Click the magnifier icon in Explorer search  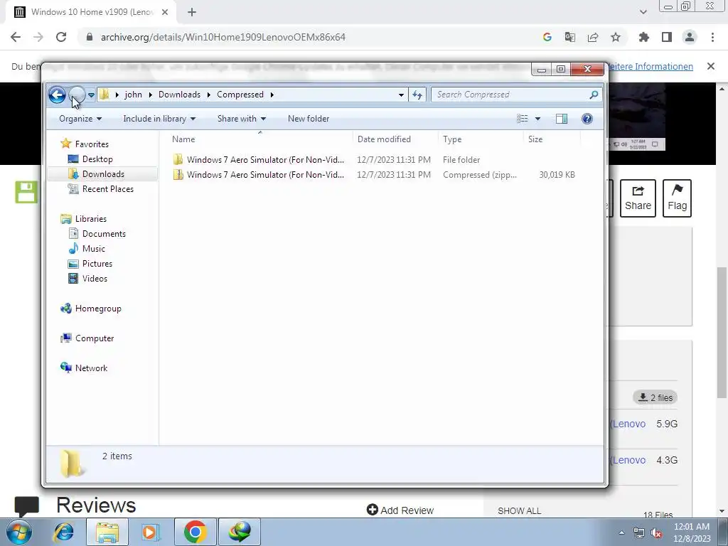[594, 95]
